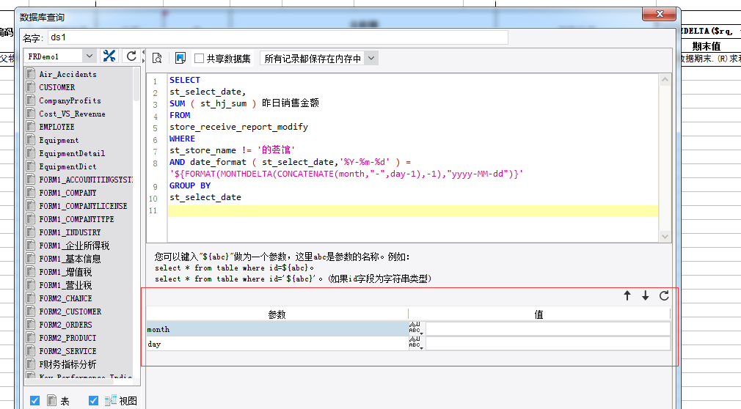Select FORM2_CHANCE table in list
The width and height of the screenshot is (741, 409).
[x=65, y=298]
